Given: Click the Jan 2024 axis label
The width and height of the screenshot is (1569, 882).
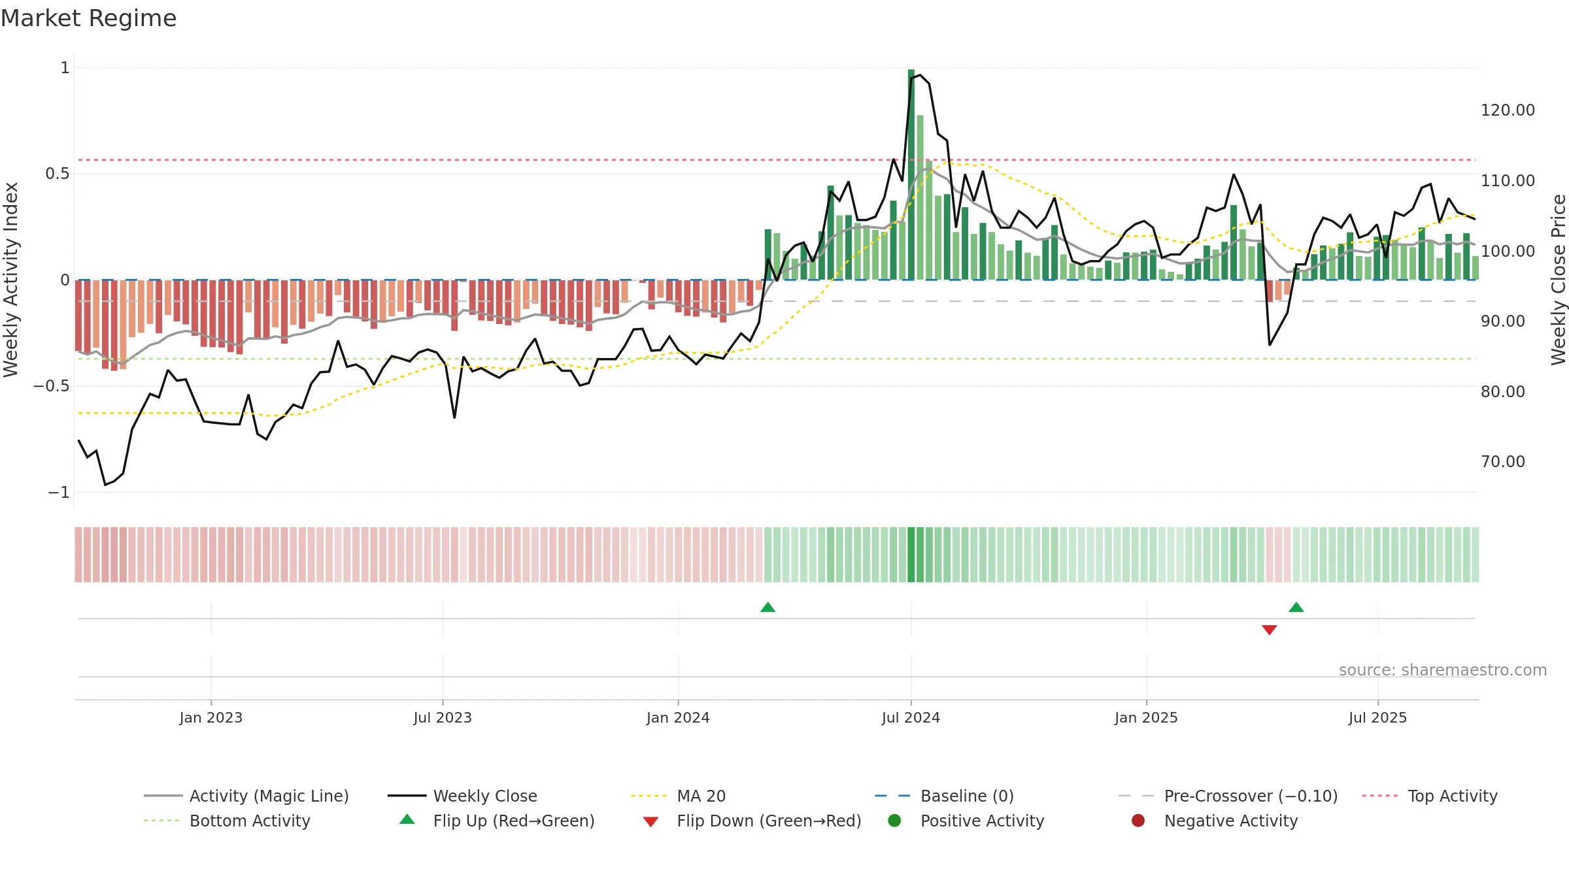Looking at the screenshot, I should click(678, 717).
